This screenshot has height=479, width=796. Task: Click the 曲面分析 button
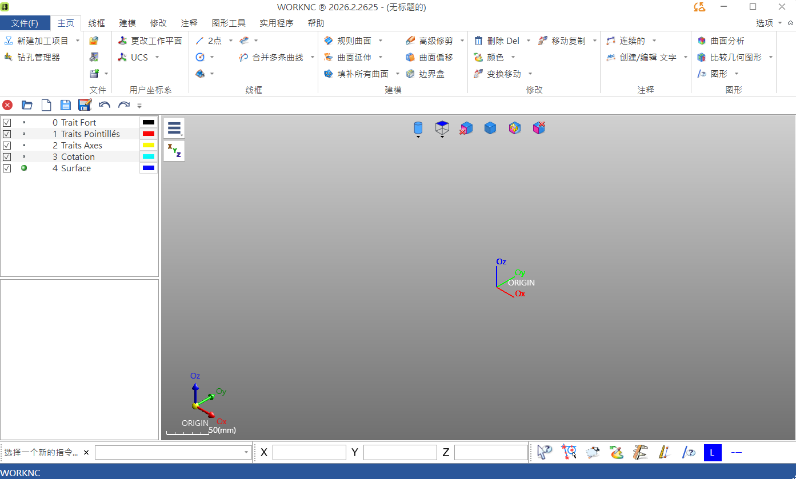tap(721, 41)
